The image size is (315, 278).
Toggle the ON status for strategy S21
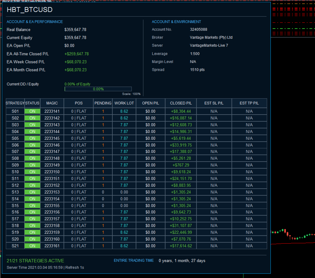pos(32,246)
